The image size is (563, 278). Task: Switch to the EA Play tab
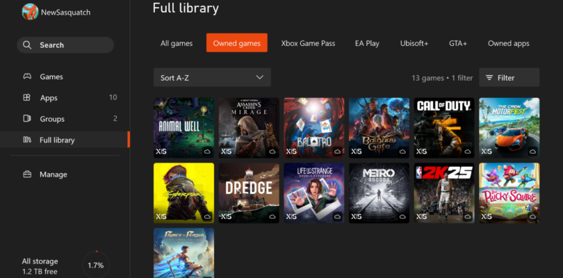[x=367, y=44]
